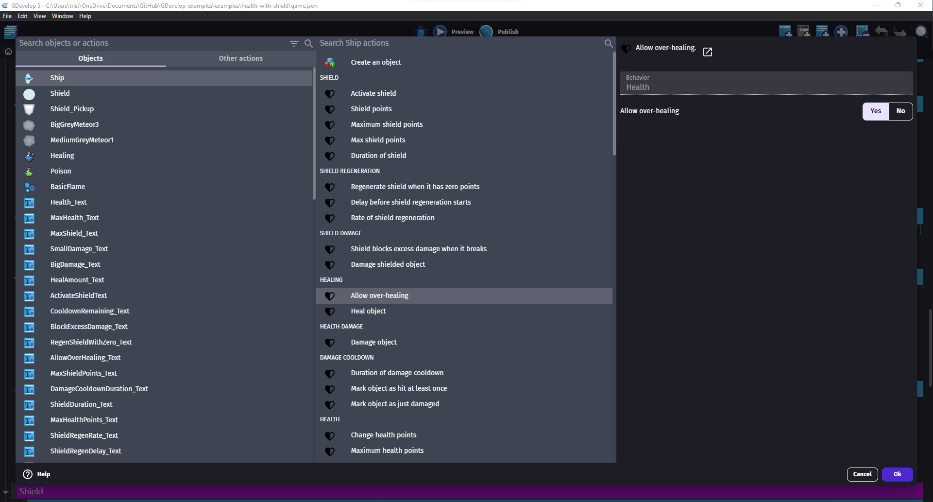The height and width of the screenshot is (502, 933).
Task: Click the home icon in left sidebar
Action: pos(8,52)
